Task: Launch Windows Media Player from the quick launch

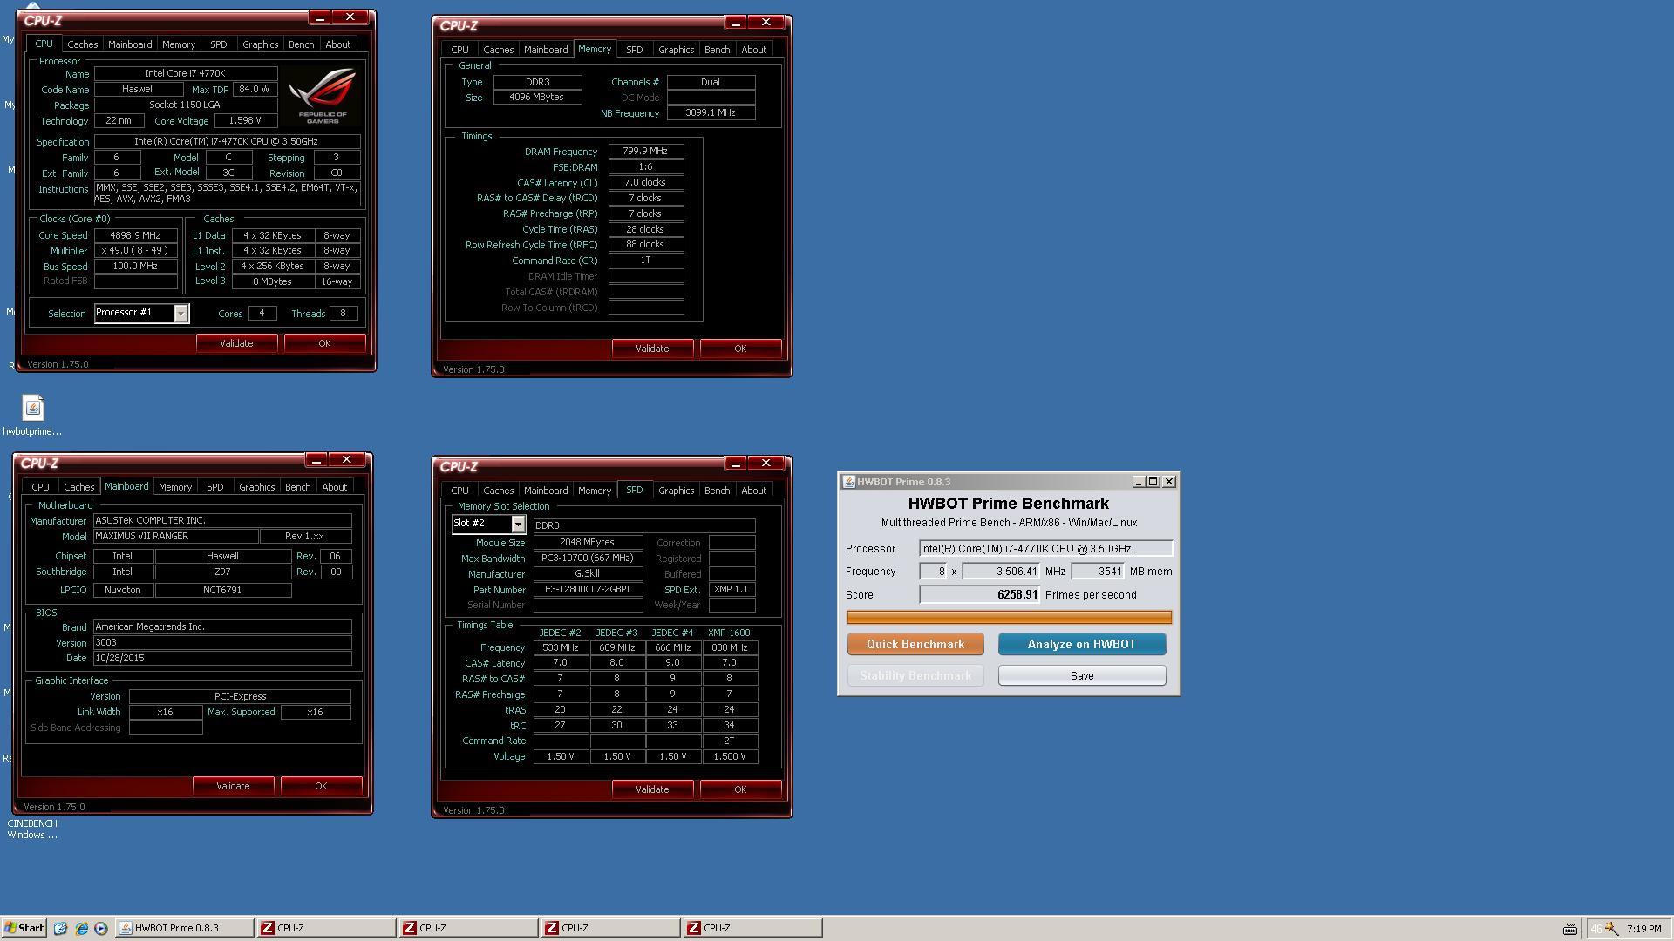Action: point(101,928)
